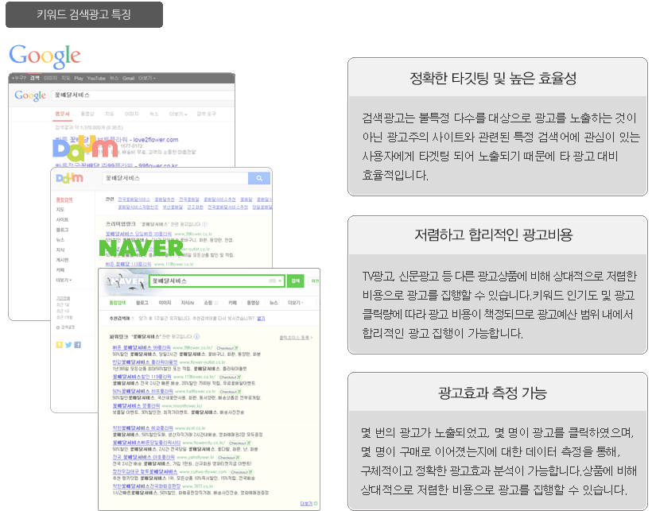Click the Naver penguin logo in Naver window
This screenshot has width=652, height=511.
125,281
